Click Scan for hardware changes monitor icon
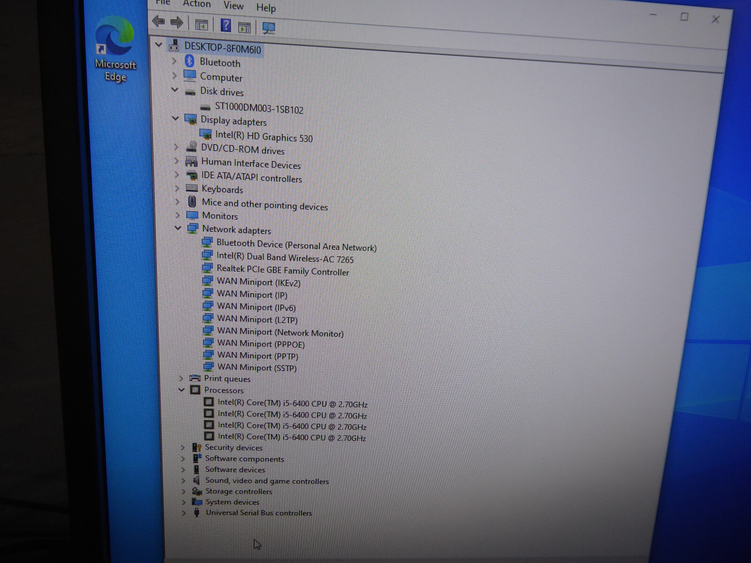 coord(268,28)
